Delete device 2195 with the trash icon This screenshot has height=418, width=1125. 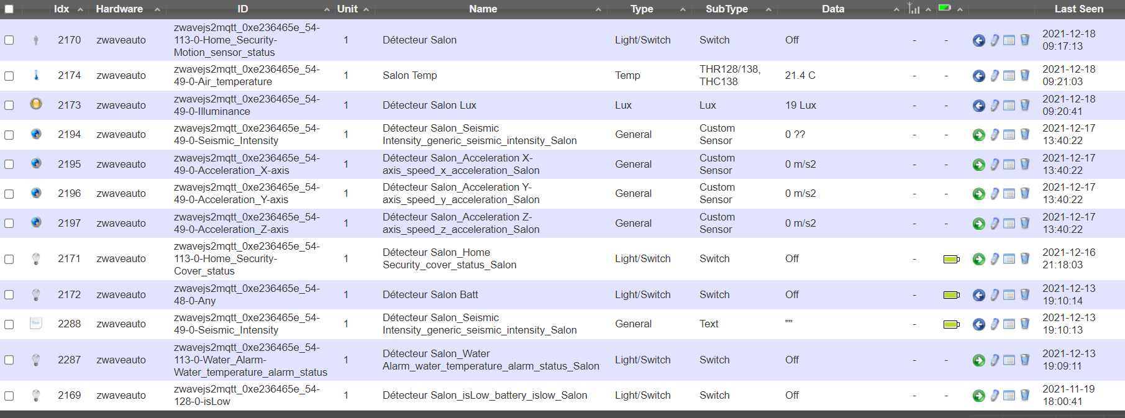point(1025,165)
